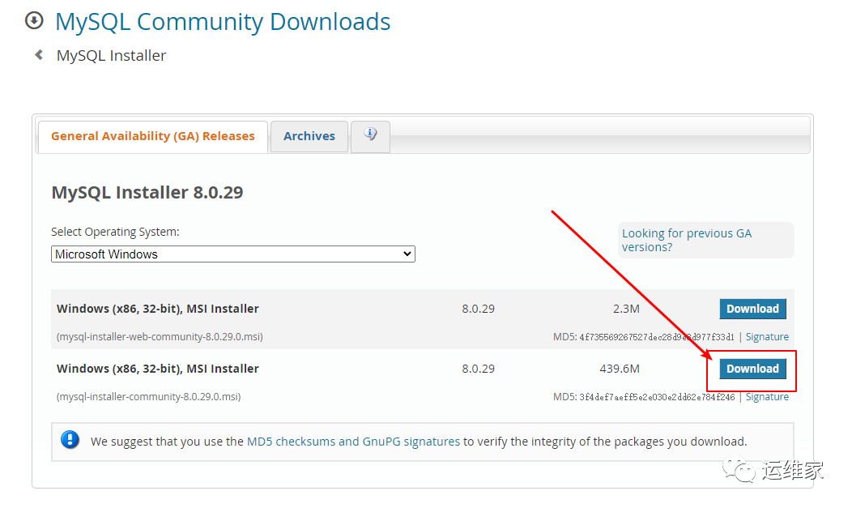852x508 pixels.
Task: Click the blue exclamation info icon
Action: coord(70,440)
